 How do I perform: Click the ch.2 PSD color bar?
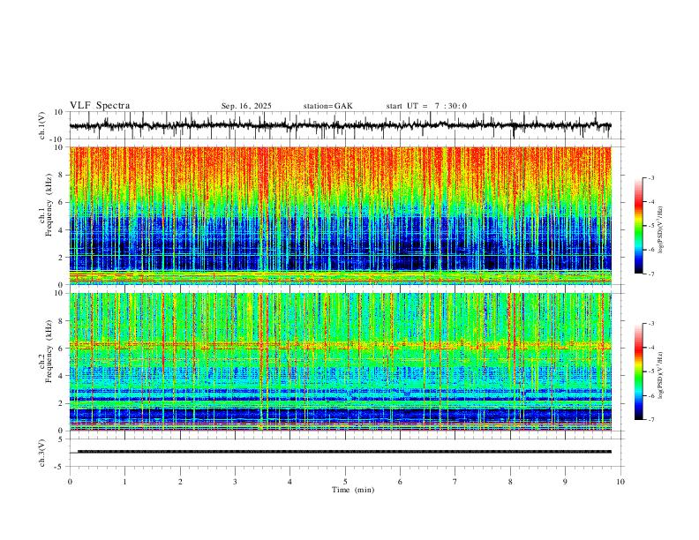pyautogui.click(x=638, y=371)
